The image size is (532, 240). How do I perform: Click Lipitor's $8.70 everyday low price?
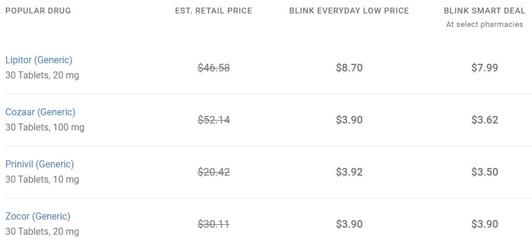pyautogui.click(x=349, y=68)
